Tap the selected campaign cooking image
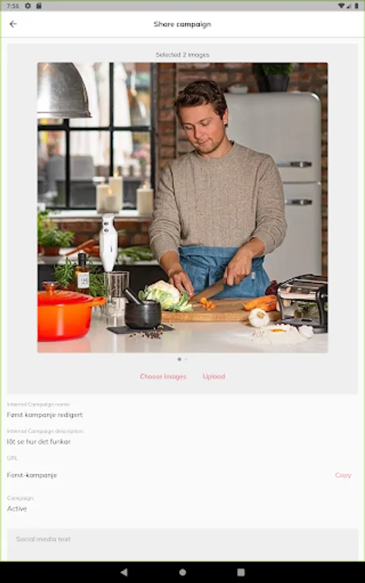Image resolution: width=365 pixels, height=583 pixels. 182,207
